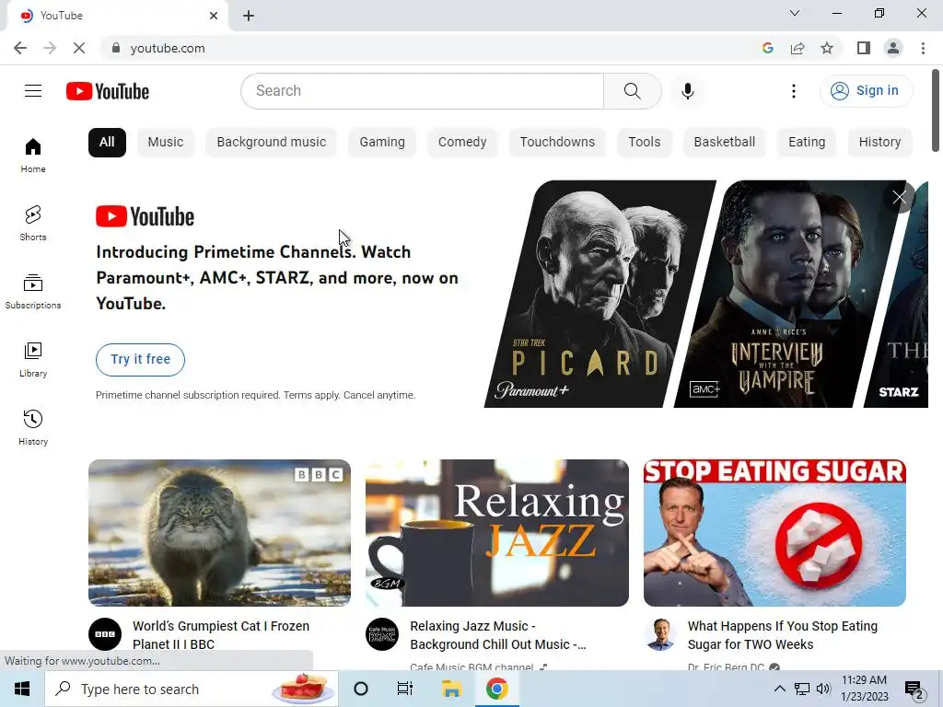
Task: Open Dr. Eric Berg channel avatar
Action: coord(660,634)
